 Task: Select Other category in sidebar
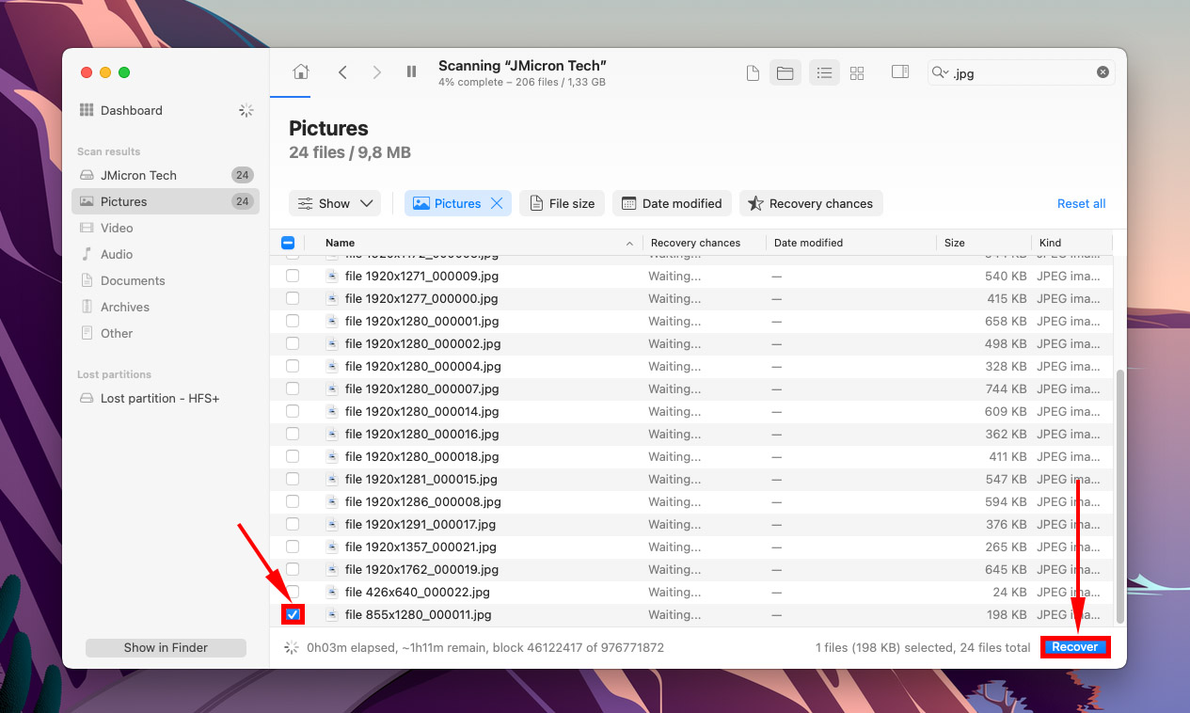[x=166, y=333]
